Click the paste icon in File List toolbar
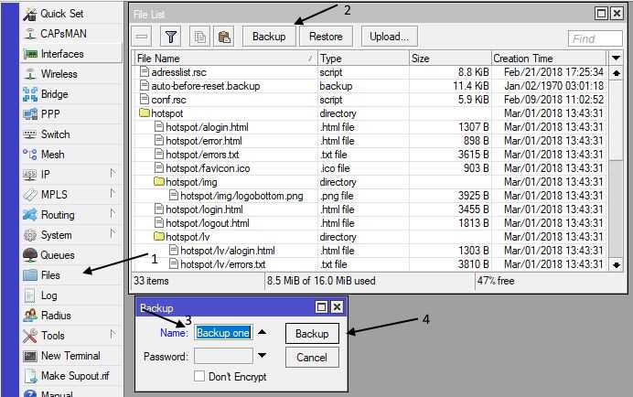The height and width of the screenshot is (397, 633). point(222,37)
